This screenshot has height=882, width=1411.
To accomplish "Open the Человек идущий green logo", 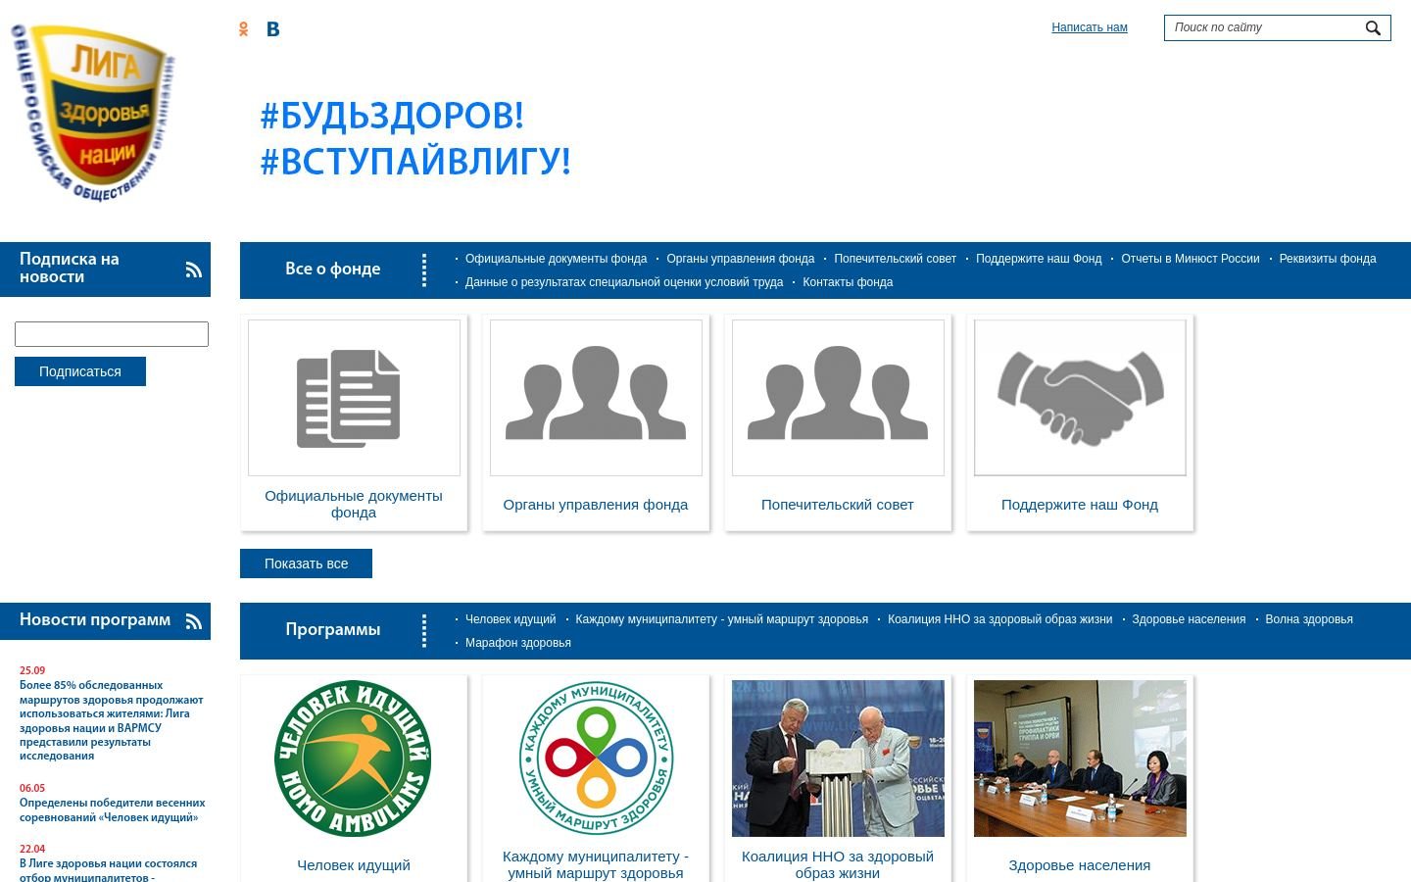I will 354,759.
